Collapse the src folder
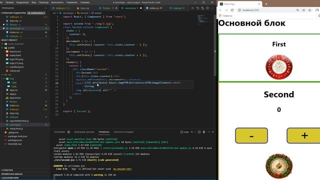Screen dimensions: 320x180 (x=2, y=74)
